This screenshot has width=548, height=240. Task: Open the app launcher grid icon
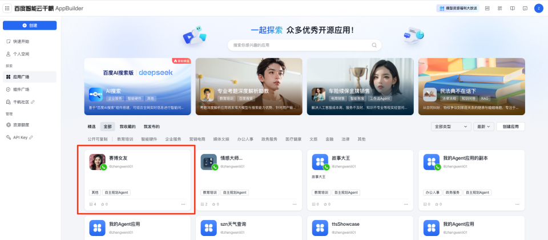[x=7, y=8]
